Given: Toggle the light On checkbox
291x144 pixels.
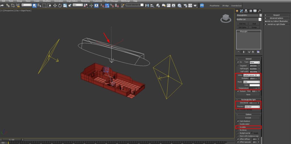Looking at the screenshot, I should click(238, 62).
